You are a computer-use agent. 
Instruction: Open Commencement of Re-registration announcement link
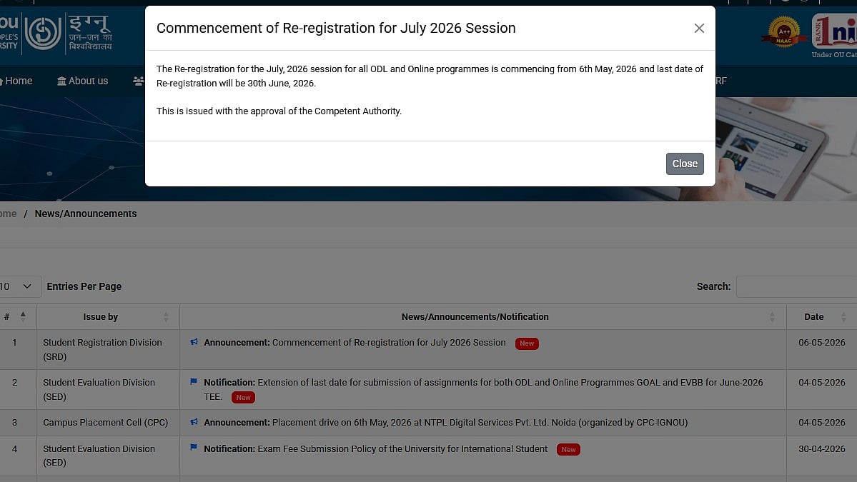(x=355, y=342)
